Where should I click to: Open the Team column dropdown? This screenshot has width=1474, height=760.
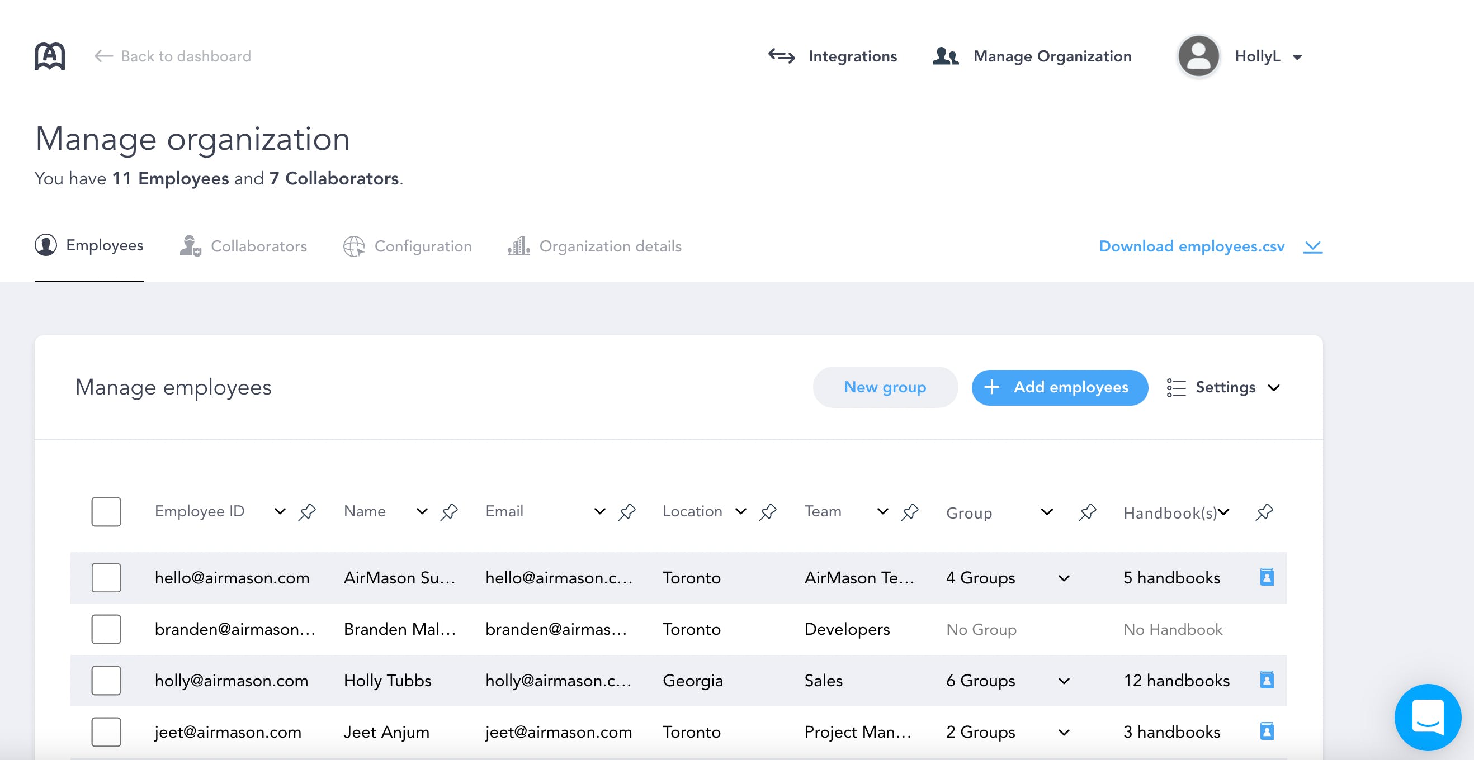coord(883,511)
